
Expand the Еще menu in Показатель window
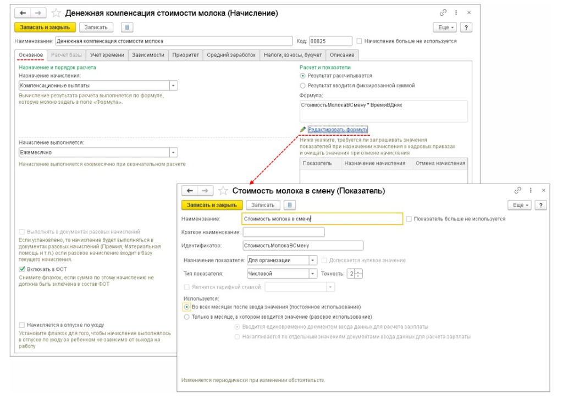[520, 205]
